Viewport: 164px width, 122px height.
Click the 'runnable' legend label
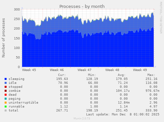point(16,107)
